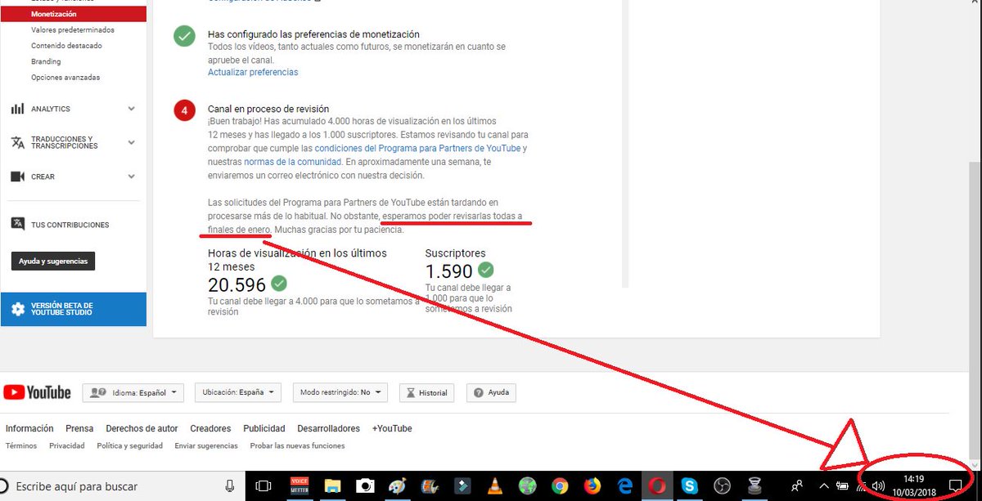The width and height of the screenshot is (982, 501).
Task: Open Firefox from the taskbar
Action: 592,487
